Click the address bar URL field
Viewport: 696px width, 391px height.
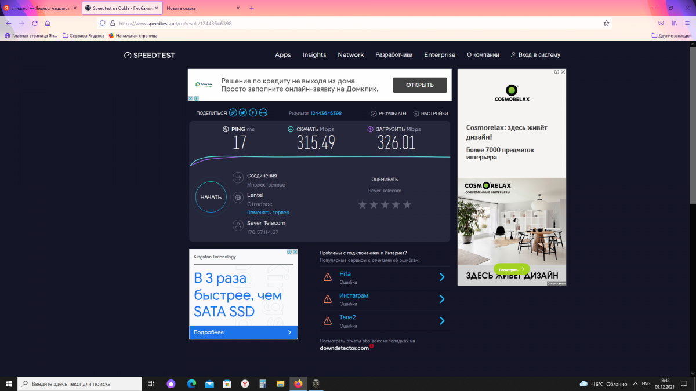click(x=348, y=23)
